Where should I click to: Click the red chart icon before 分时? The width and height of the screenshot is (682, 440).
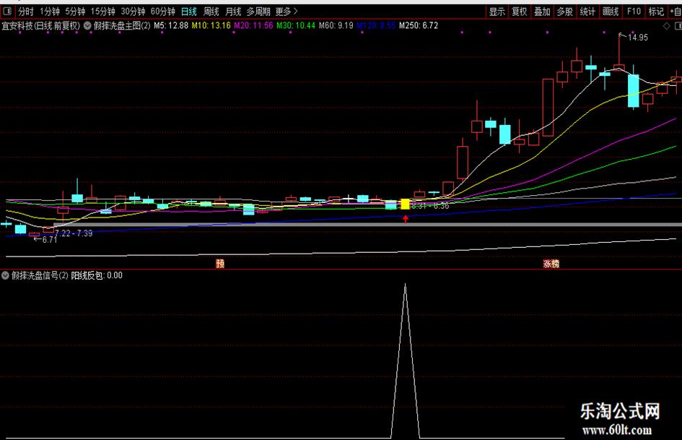pos(8,12)
